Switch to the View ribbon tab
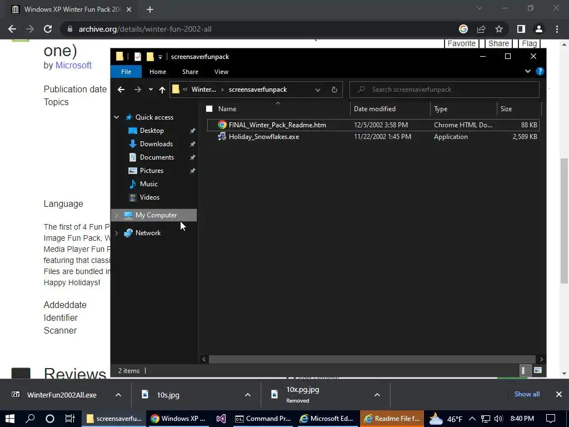 (x=221, y=72)
